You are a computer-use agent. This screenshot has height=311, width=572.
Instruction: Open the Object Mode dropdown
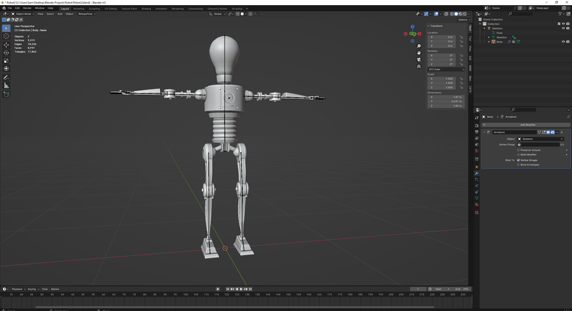pos(23,14)
